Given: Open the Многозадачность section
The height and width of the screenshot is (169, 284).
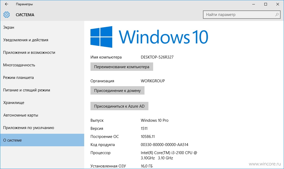Looking at the screenshot, I should (x=42, y=65).
